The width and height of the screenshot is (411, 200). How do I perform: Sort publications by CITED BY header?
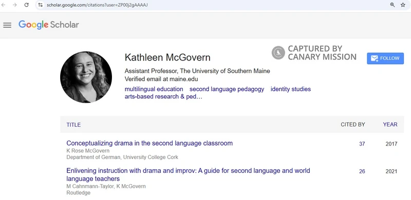353,125
